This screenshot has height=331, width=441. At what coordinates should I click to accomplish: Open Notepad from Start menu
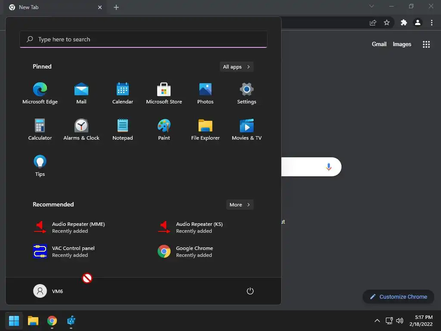123,129
